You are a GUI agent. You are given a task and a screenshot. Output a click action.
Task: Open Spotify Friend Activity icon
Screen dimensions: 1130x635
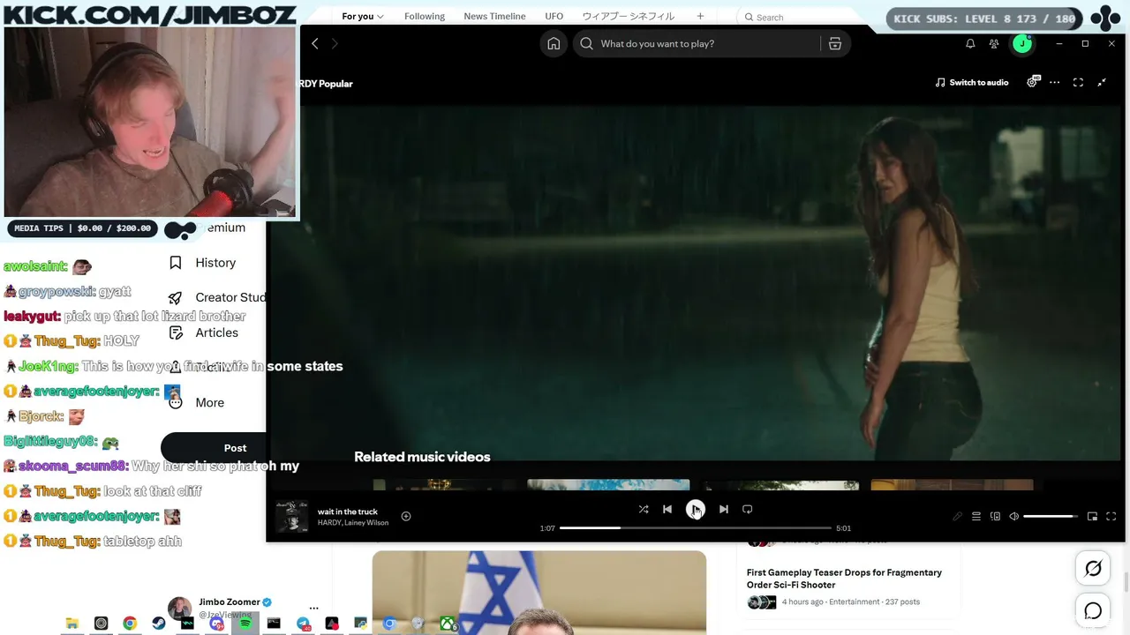coord(994,44)
